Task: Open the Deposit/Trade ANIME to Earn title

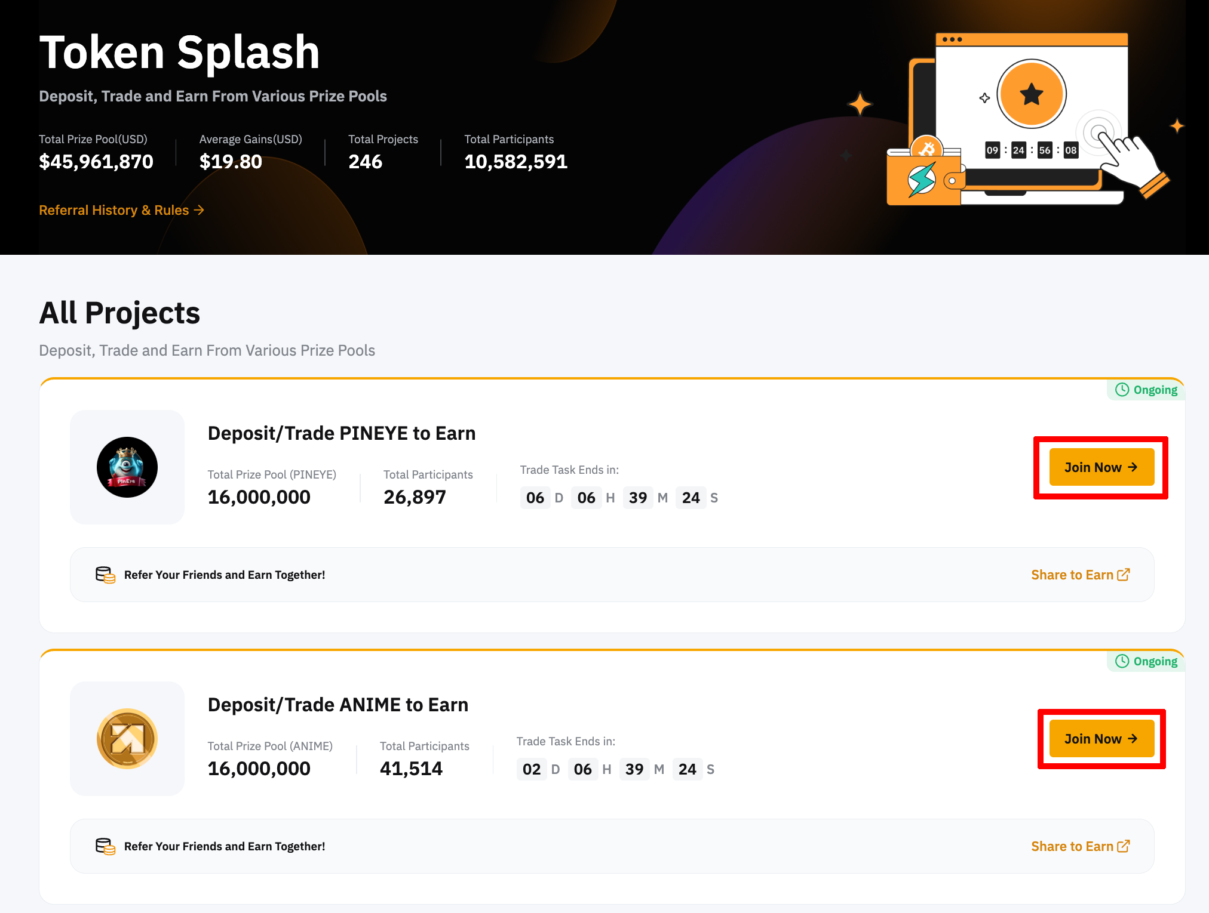Action: (338, 705)
